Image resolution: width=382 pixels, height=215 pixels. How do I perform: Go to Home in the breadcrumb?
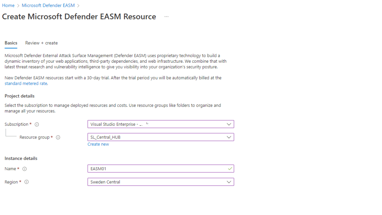(x=8, y=6)
